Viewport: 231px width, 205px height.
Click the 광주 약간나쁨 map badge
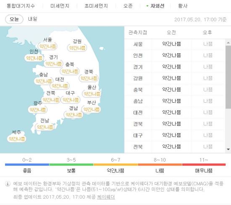(x=37, y=110)
